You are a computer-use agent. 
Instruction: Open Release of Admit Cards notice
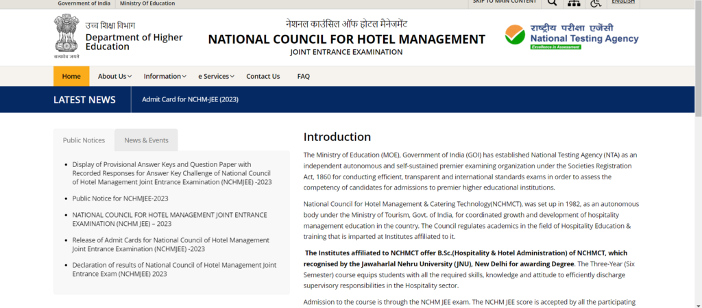(171, 244)
